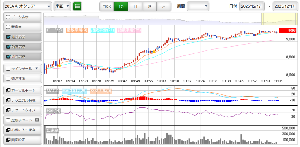
Task: Open the 東証 exchange dropdown
Action: (62, 6)
